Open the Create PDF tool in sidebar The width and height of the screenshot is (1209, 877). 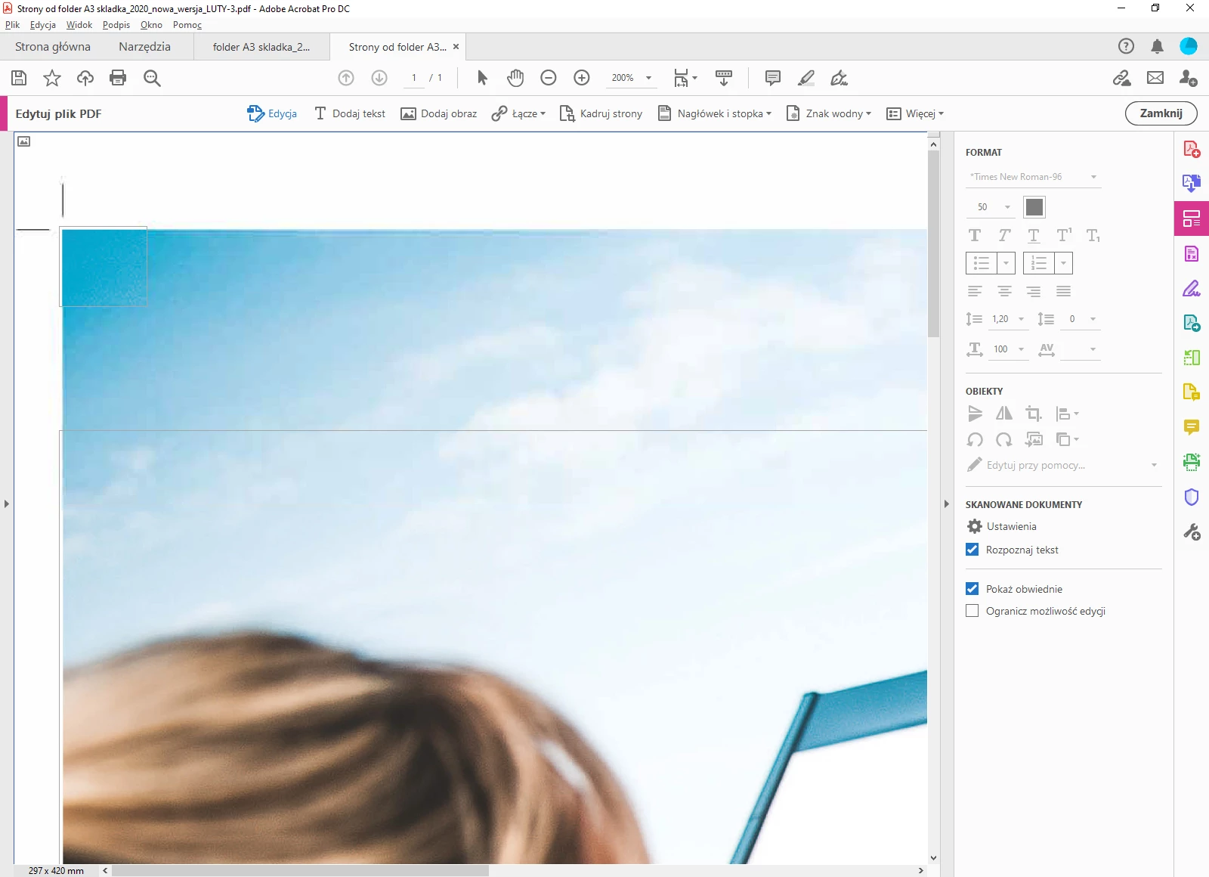click(x=1192, y=149)
